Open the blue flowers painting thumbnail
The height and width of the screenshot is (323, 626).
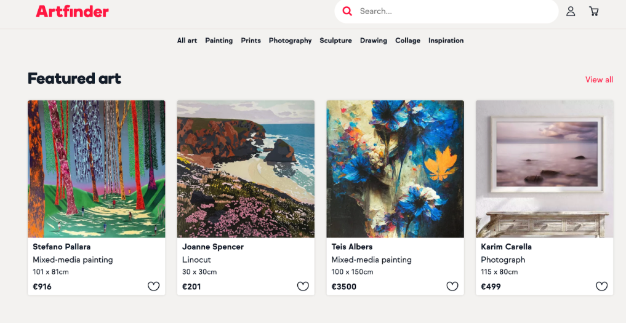[x=395, y=169]
